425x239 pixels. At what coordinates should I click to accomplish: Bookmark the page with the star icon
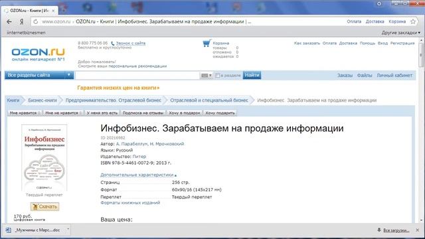point(413,21)
